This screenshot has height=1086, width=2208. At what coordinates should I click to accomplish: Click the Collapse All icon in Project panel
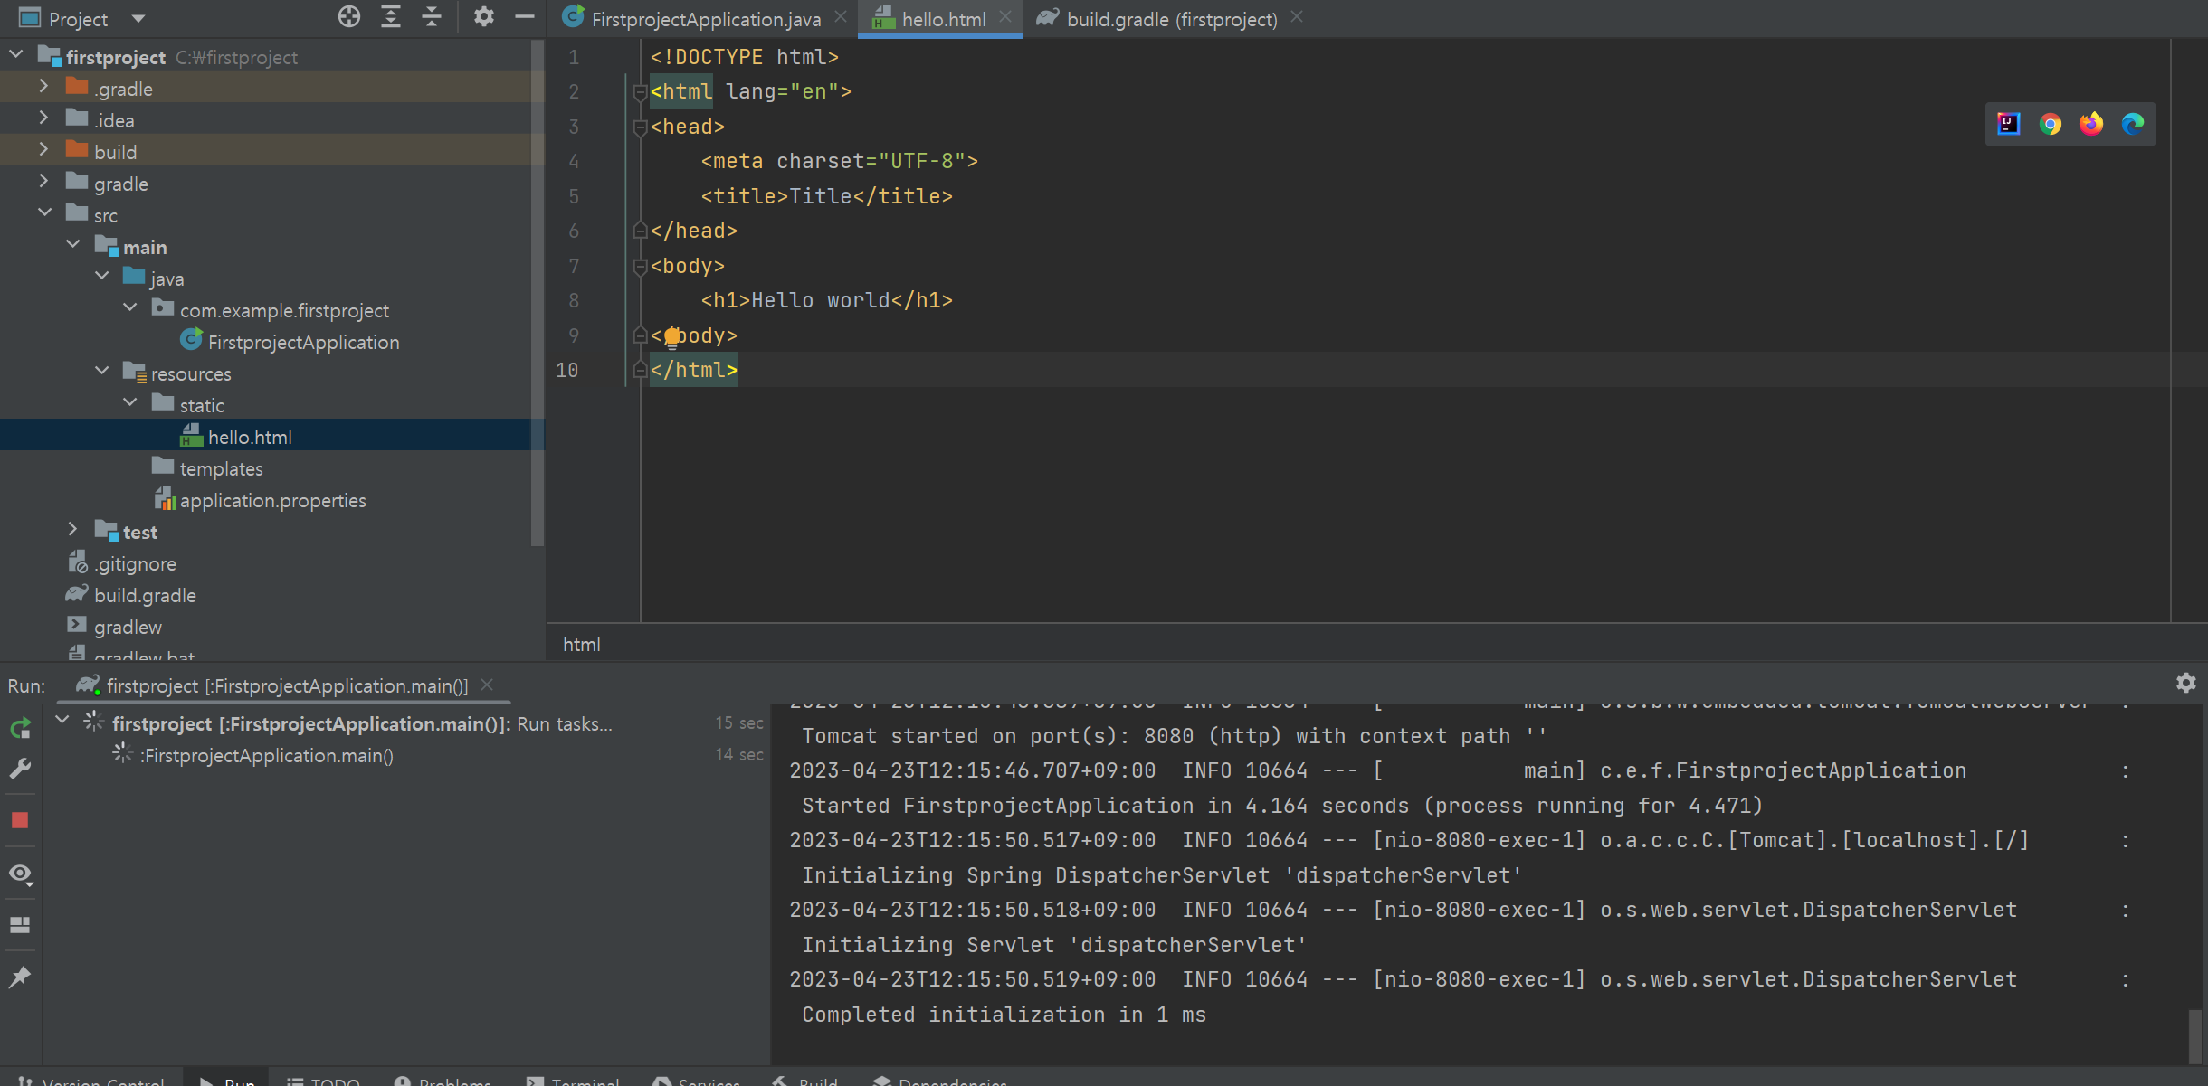433,16
